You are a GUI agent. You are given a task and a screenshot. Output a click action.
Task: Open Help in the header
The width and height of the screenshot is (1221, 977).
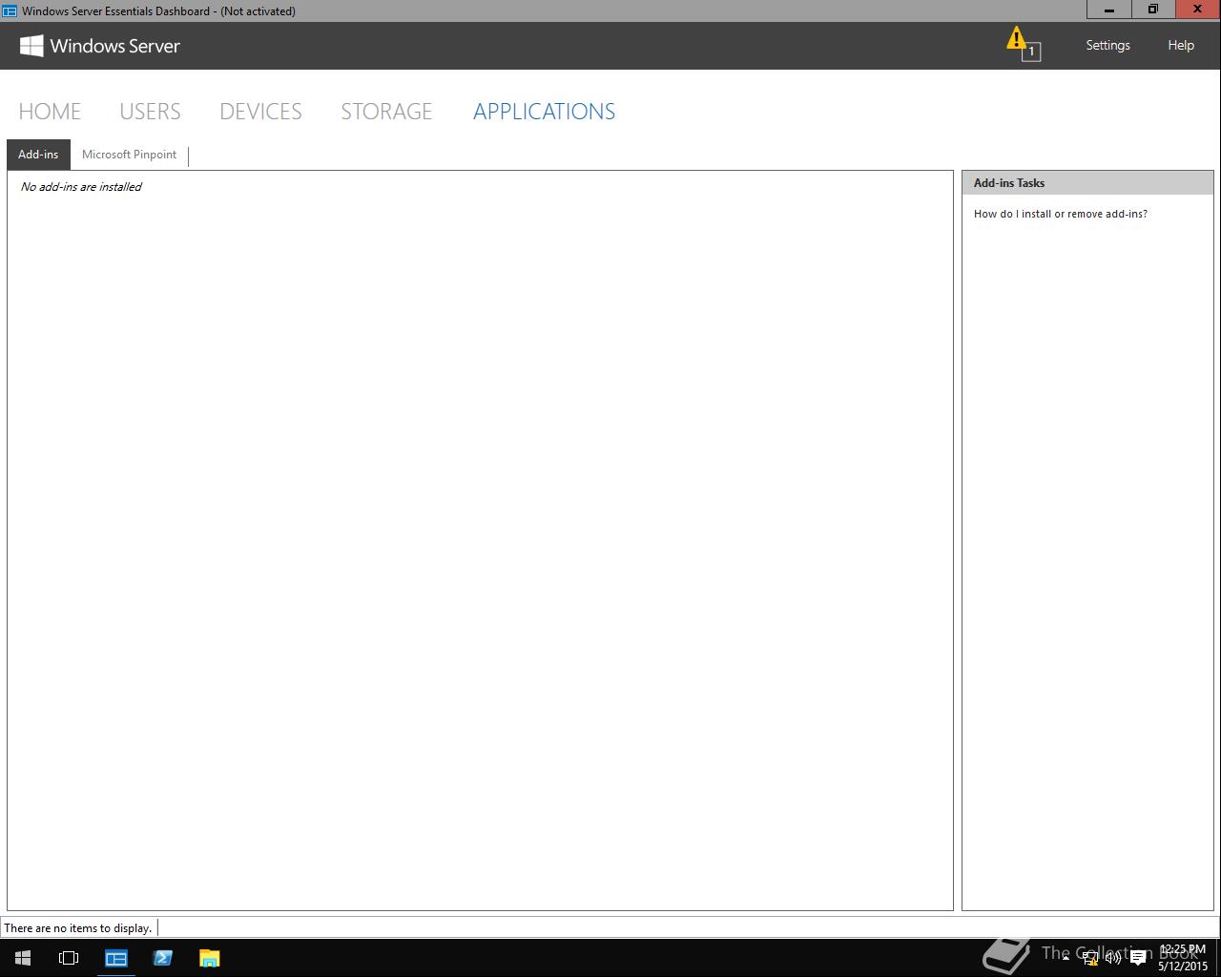tap(1181, 45)
